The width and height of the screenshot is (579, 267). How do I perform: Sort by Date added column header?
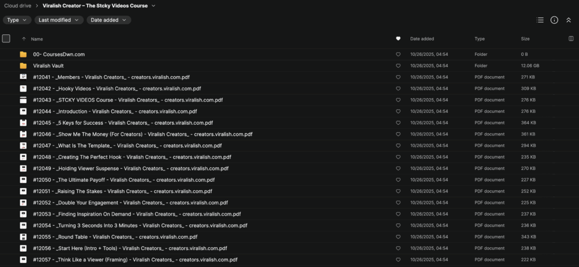click(x=422, y=39)
